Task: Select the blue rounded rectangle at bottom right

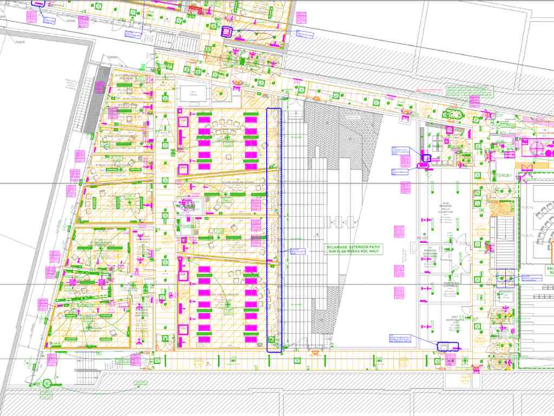Action: coord(447,346)
